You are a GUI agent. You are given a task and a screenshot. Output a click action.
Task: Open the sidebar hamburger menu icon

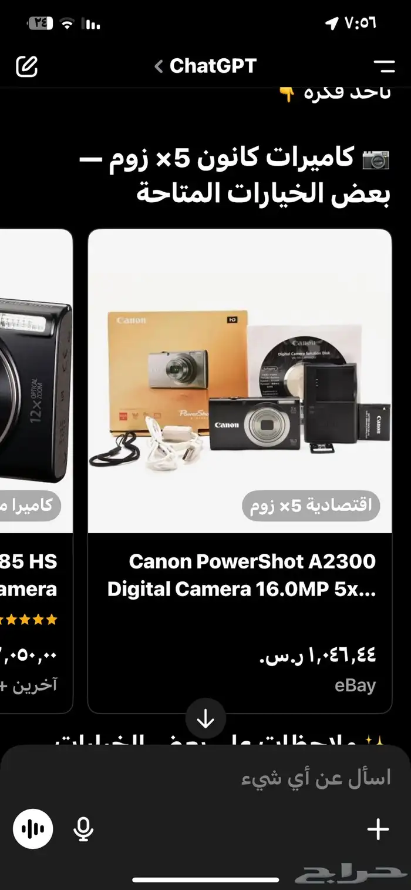384,66
